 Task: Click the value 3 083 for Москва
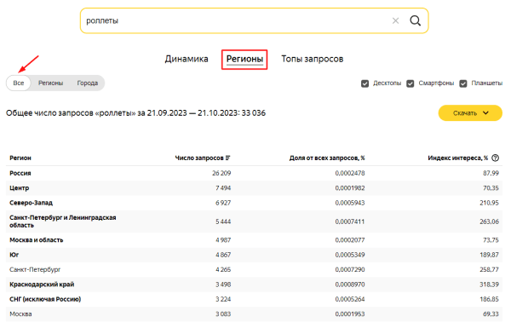(x=223, y=313)
